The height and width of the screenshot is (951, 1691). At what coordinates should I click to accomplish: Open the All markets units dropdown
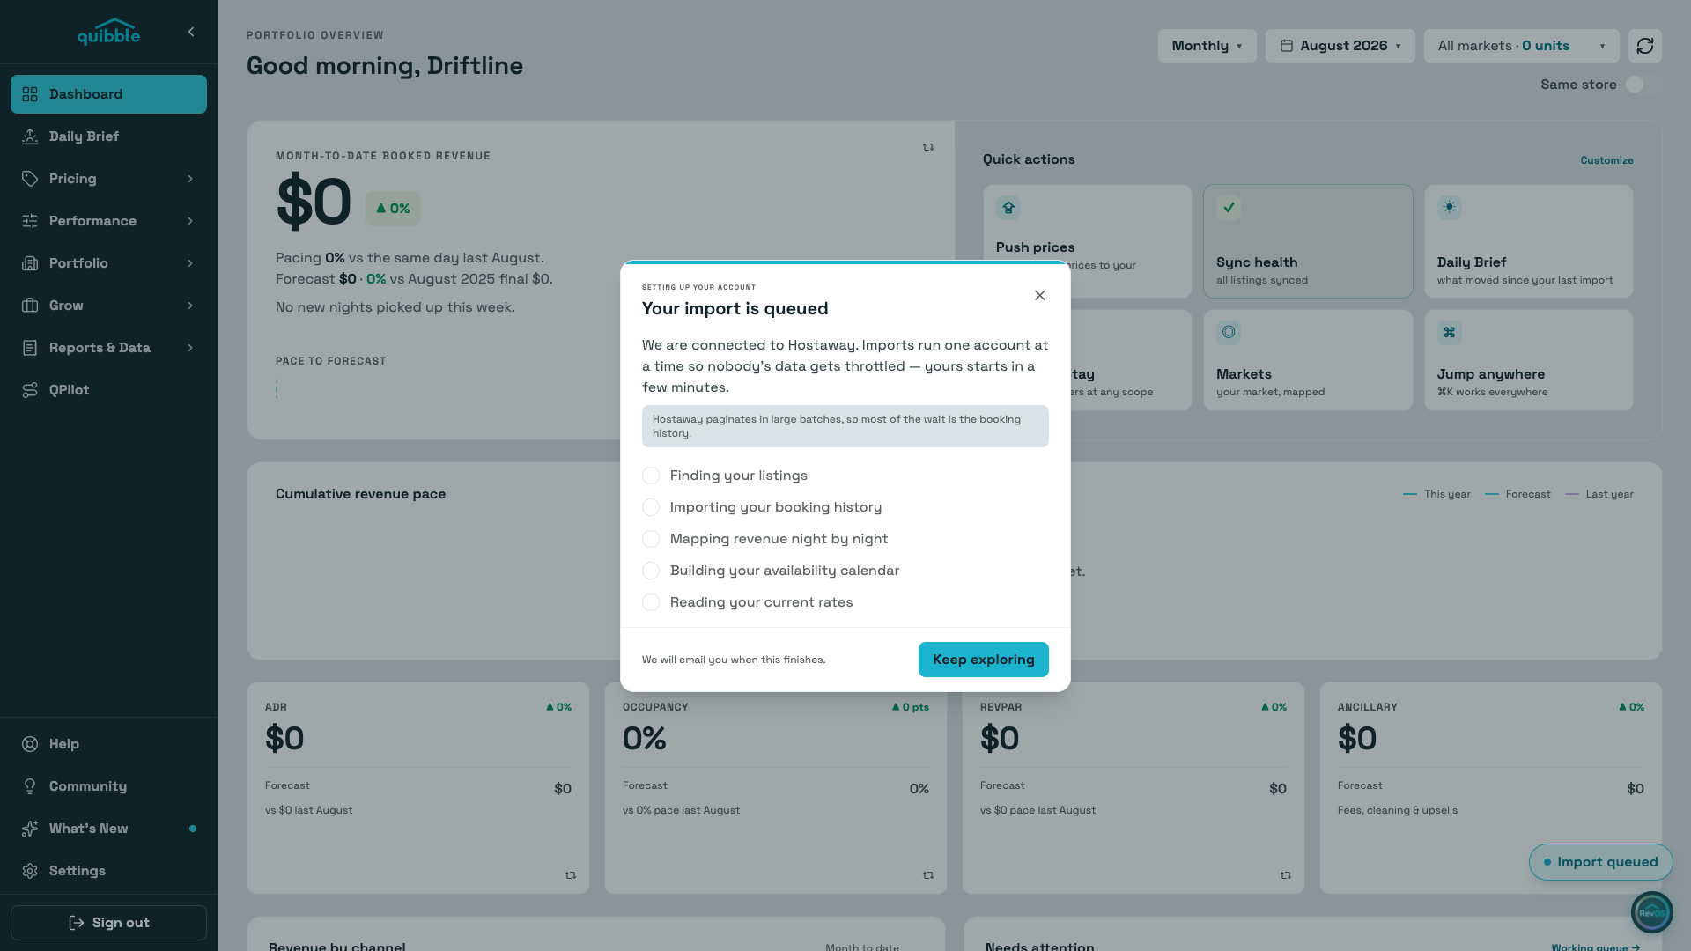tap(1521, 46)
